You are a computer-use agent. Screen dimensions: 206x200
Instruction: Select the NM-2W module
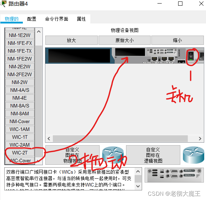coord(20,82)
